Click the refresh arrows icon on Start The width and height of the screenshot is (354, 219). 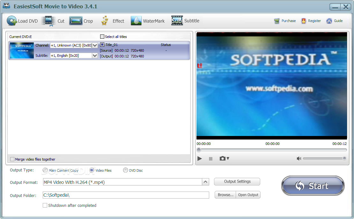coord(300,186)
